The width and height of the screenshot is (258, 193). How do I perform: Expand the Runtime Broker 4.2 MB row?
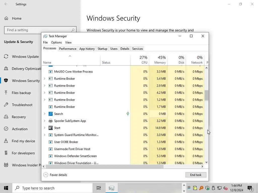[x=44, y=93]
